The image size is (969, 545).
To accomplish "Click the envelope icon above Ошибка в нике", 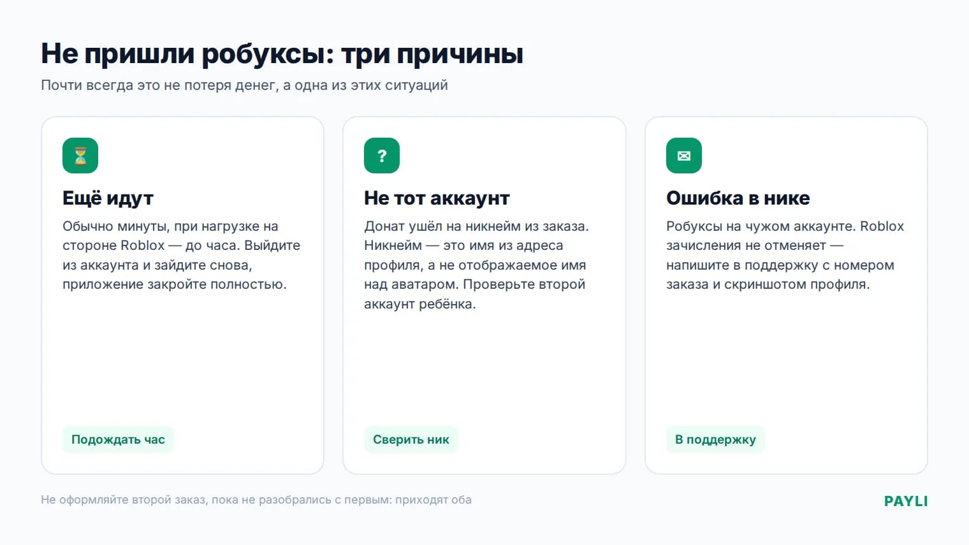I will click(684, 156).
